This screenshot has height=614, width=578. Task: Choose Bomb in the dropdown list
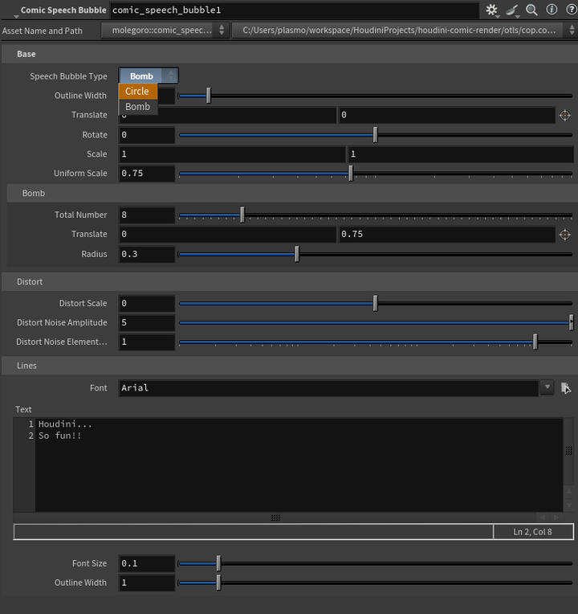137,107
